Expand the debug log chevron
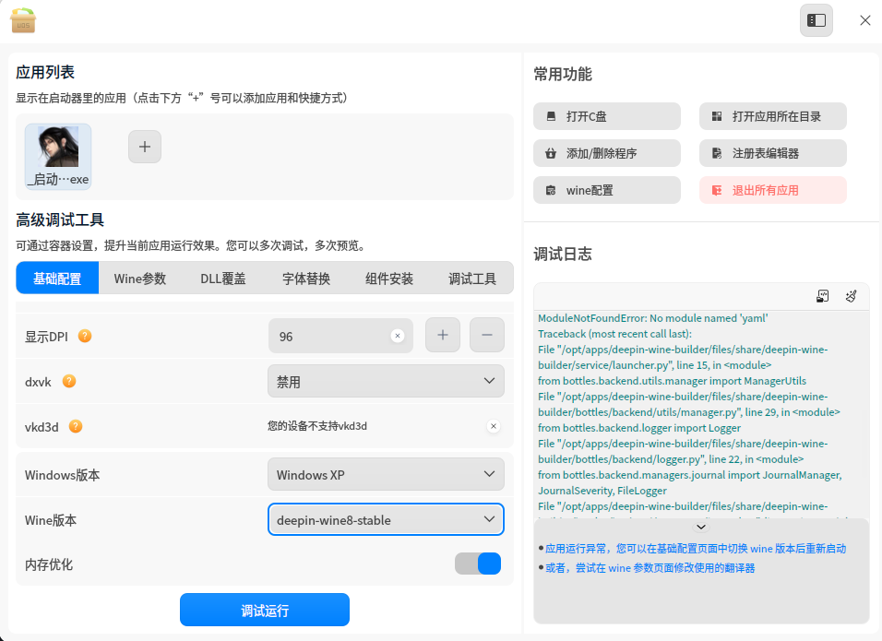The image size is (882, 641). click(701, 526)
